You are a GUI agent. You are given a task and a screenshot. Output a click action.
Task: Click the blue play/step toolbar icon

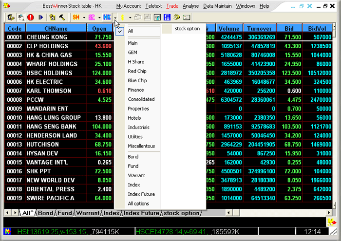40,17
